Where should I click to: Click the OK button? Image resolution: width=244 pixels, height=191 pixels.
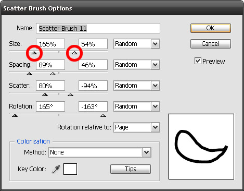click(211, 28)
